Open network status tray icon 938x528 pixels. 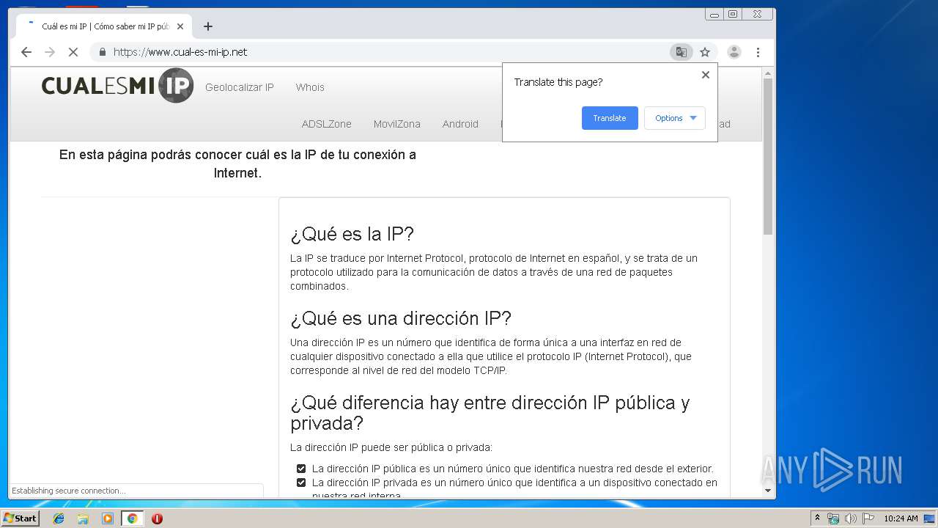coord(833,518)
